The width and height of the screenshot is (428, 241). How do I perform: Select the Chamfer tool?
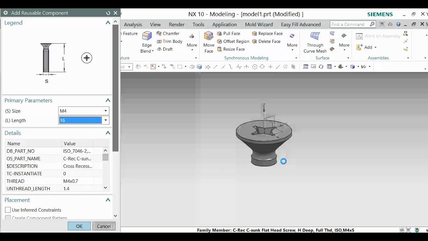tap(168, 33)
